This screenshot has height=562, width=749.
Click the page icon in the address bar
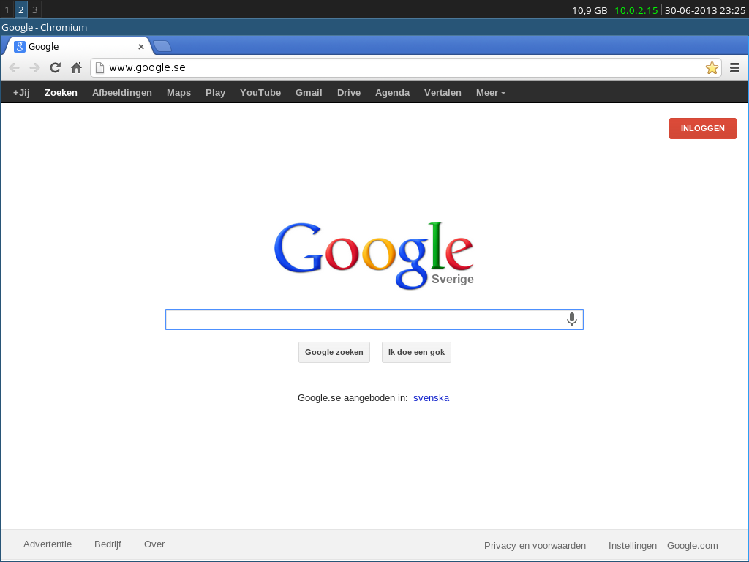[x=99, y=68]
